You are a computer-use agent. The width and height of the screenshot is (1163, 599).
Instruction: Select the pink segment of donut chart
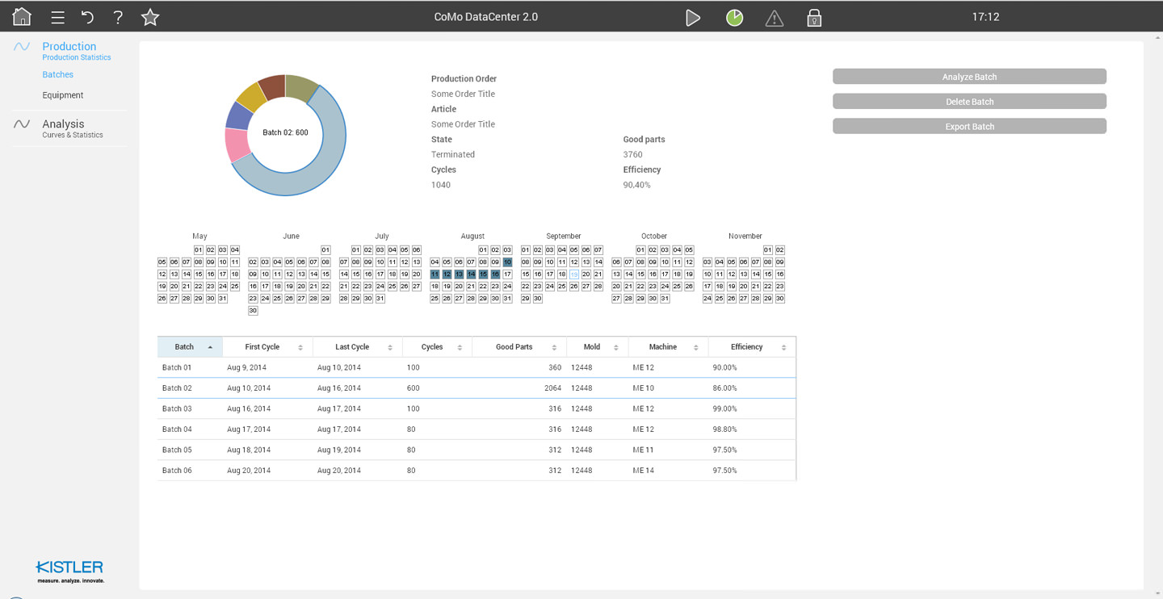[x=237, y=145]
